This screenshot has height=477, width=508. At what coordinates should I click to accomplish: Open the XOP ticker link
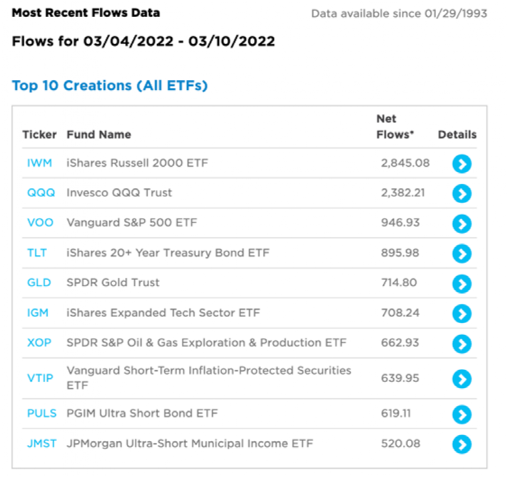pyautogui.click(x=39, y=343)
